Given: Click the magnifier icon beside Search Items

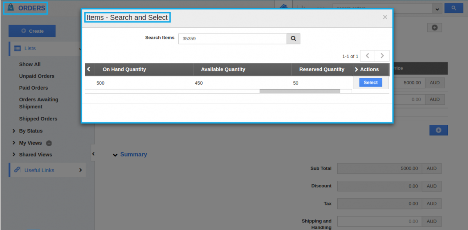Looking at the screenshot, I should [x=293, y=39].
